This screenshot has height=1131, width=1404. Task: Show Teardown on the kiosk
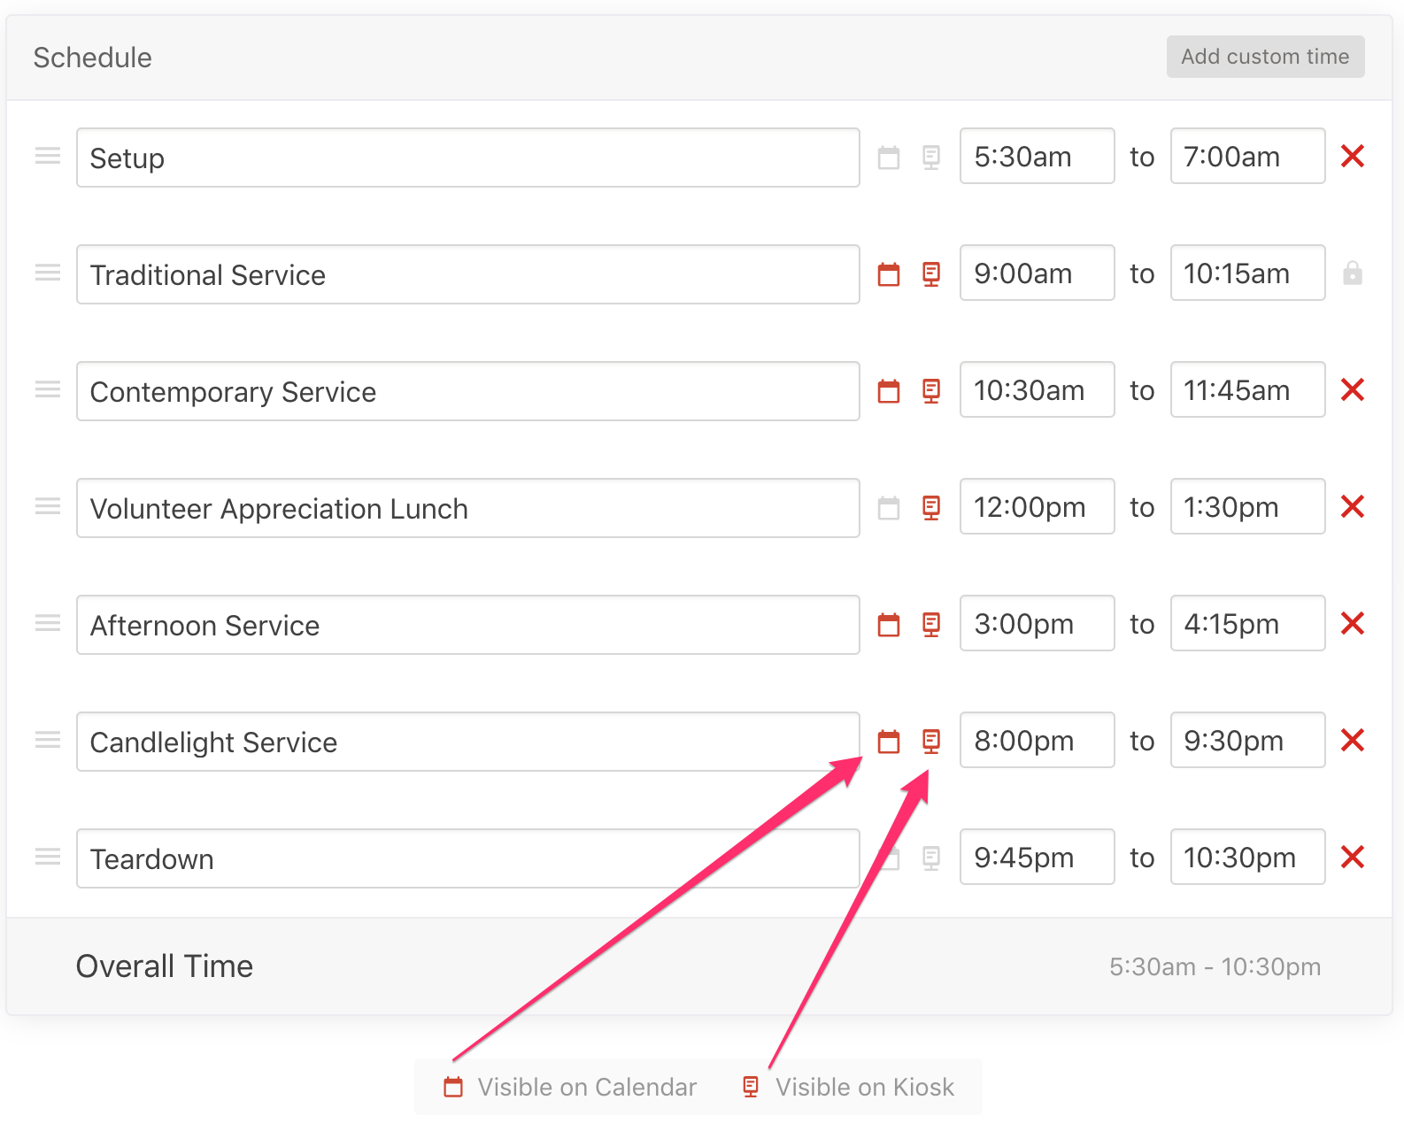click(x=931, y=858)
